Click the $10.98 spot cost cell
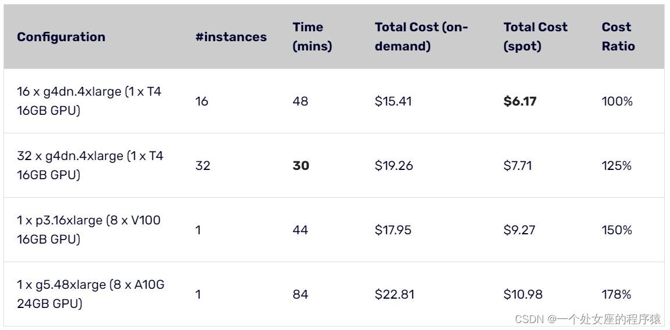Screen dimensions: 670x330 click(523, 294)
